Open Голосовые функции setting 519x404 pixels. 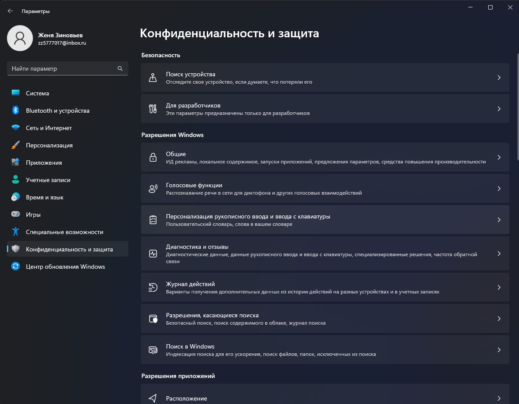[x=325, y=188]
